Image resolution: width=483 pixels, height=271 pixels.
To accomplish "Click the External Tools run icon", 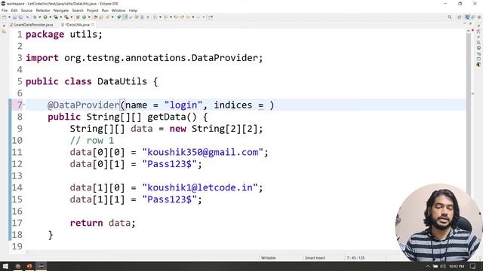I will pos(66,17).
